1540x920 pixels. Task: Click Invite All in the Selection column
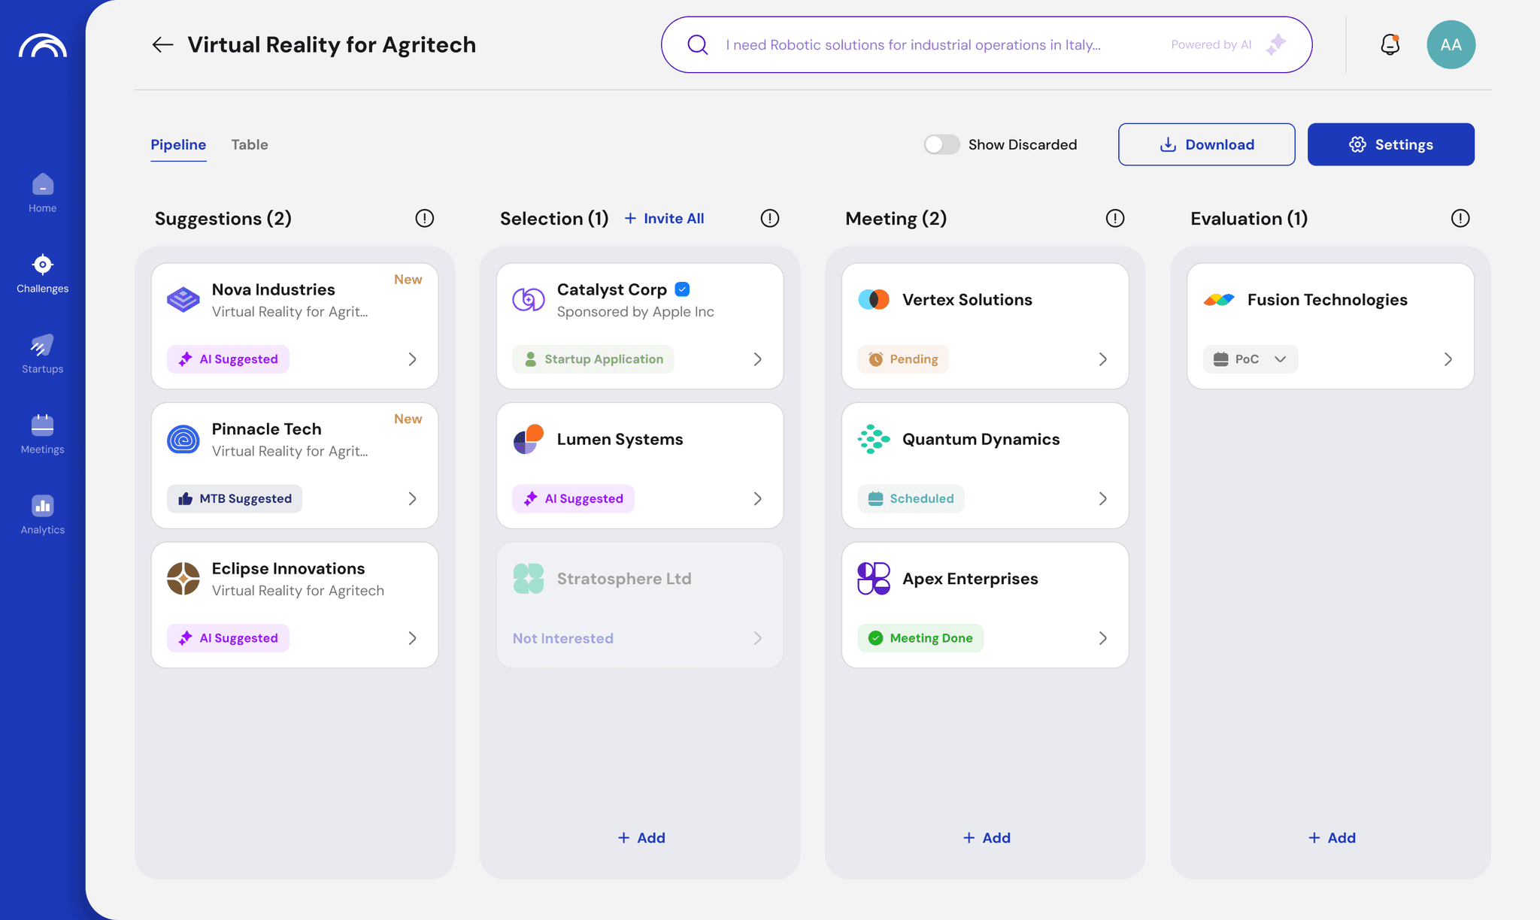pos(665,219)
